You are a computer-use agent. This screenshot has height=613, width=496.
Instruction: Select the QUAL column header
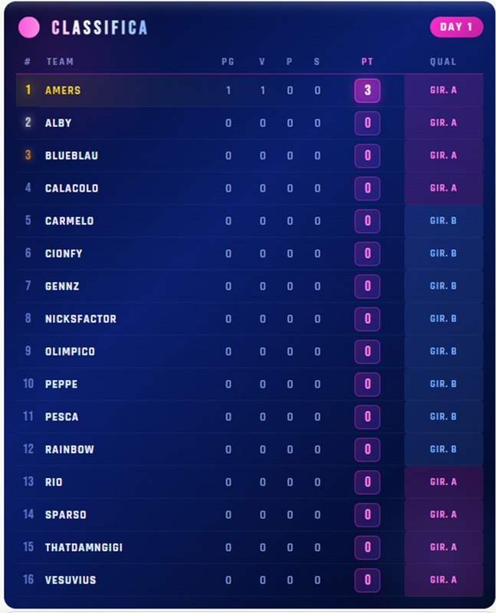[x=443, y=62]
